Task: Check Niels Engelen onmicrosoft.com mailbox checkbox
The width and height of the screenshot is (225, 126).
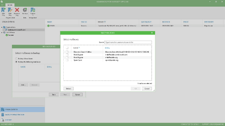Action: (x=67, y=55)
